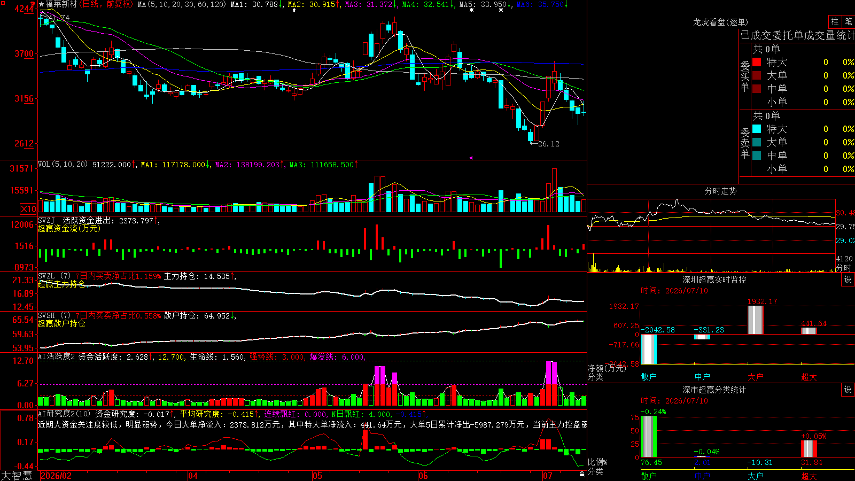The height and width of the screenshot is (481, 855).
Task: Click the 小单 row under 委买单
Action: pyautogui.click(x=804, y=102)
